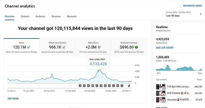Viewport: 205px width, 108px height.
Task: Click the green checkmark beside 120.1M views
Action: coord(29,47)
